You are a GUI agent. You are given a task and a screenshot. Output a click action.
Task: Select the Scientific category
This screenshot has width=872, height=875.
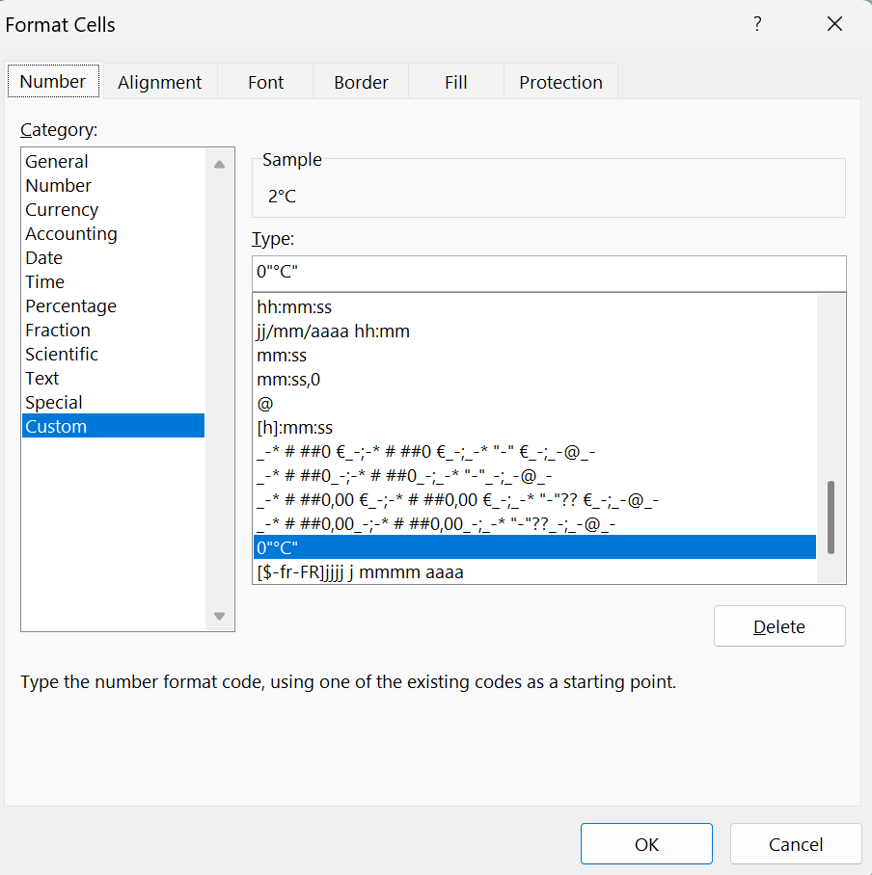coord(114,354)
